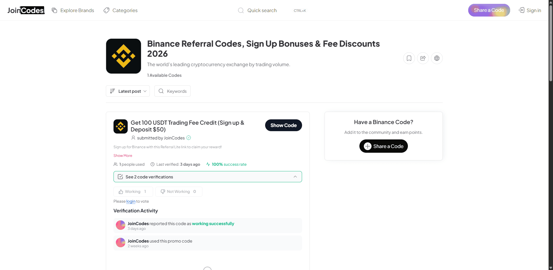Click the Keywords filter input

point(176,91)
